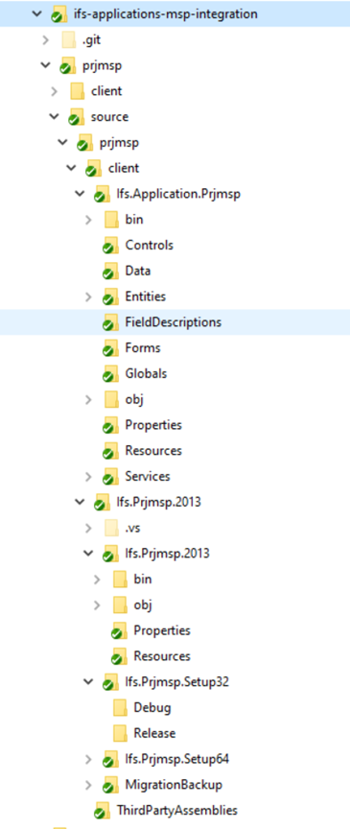Select the source folder label
The width and height of the screenshot is (350, 829).
tap(109, 116)
